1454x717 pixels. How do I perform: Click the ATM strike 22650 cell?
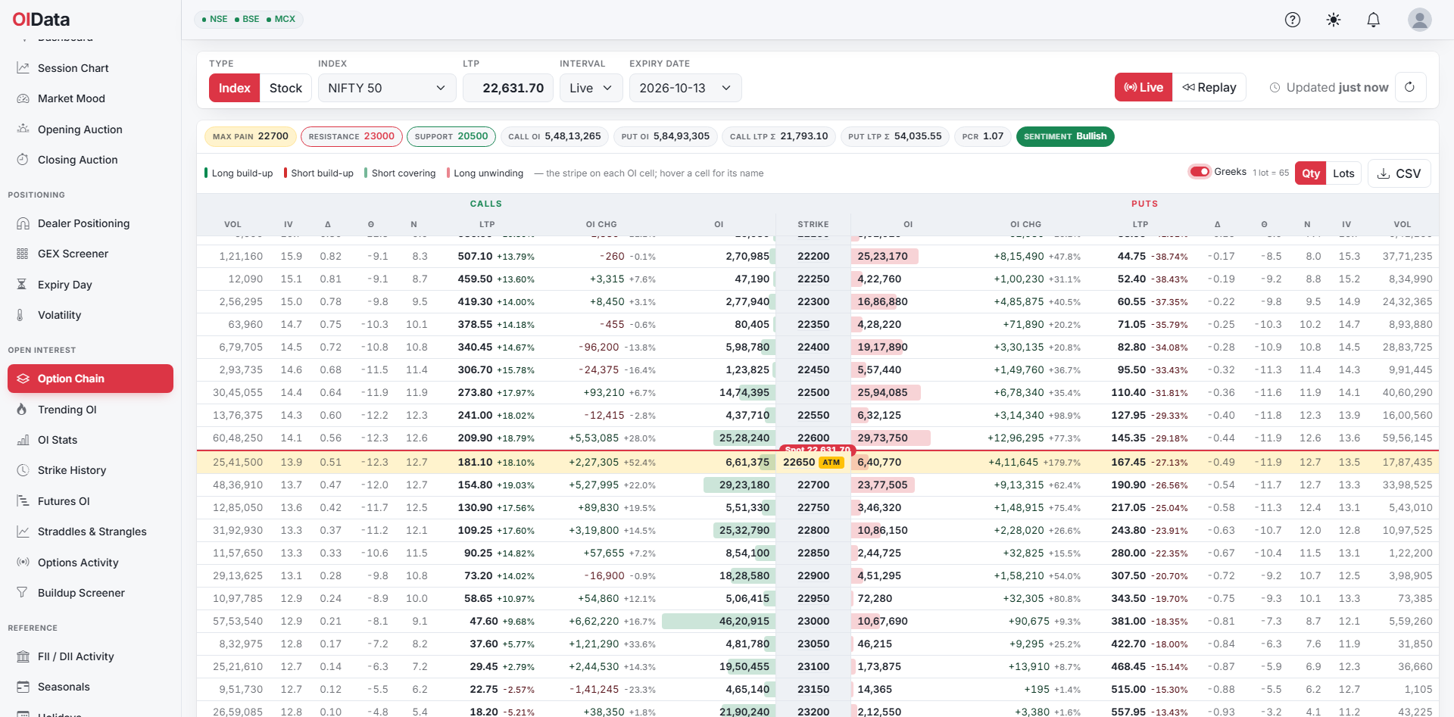pos(813,462)
